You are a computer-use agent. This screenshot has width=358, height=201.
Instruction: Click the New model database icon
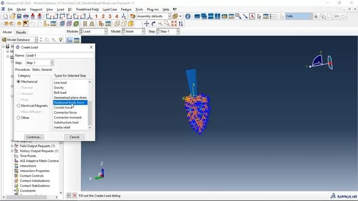point(6,16)
